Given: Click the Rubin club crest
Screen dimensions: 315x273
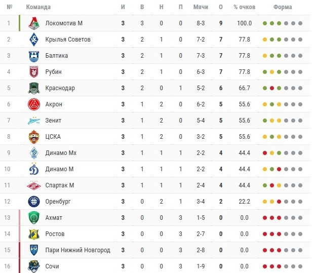Looking at the screenshot, I should [34, 72].
